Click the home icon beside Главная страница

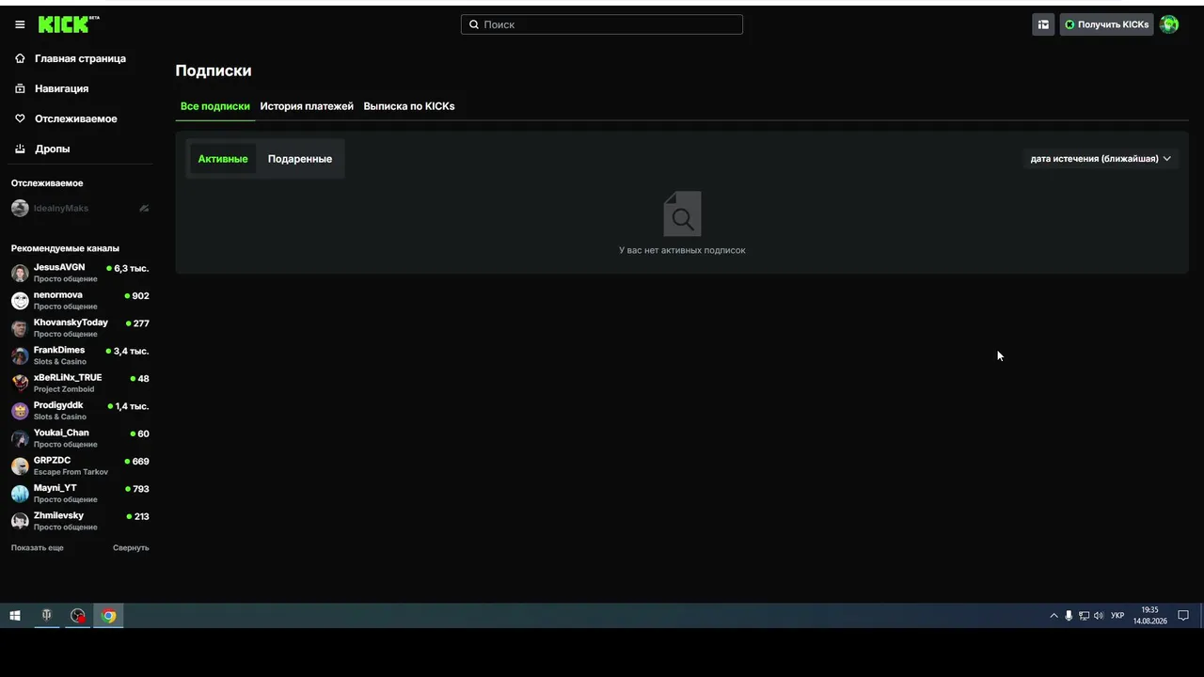pyautogui.click(x=20, y=58)
